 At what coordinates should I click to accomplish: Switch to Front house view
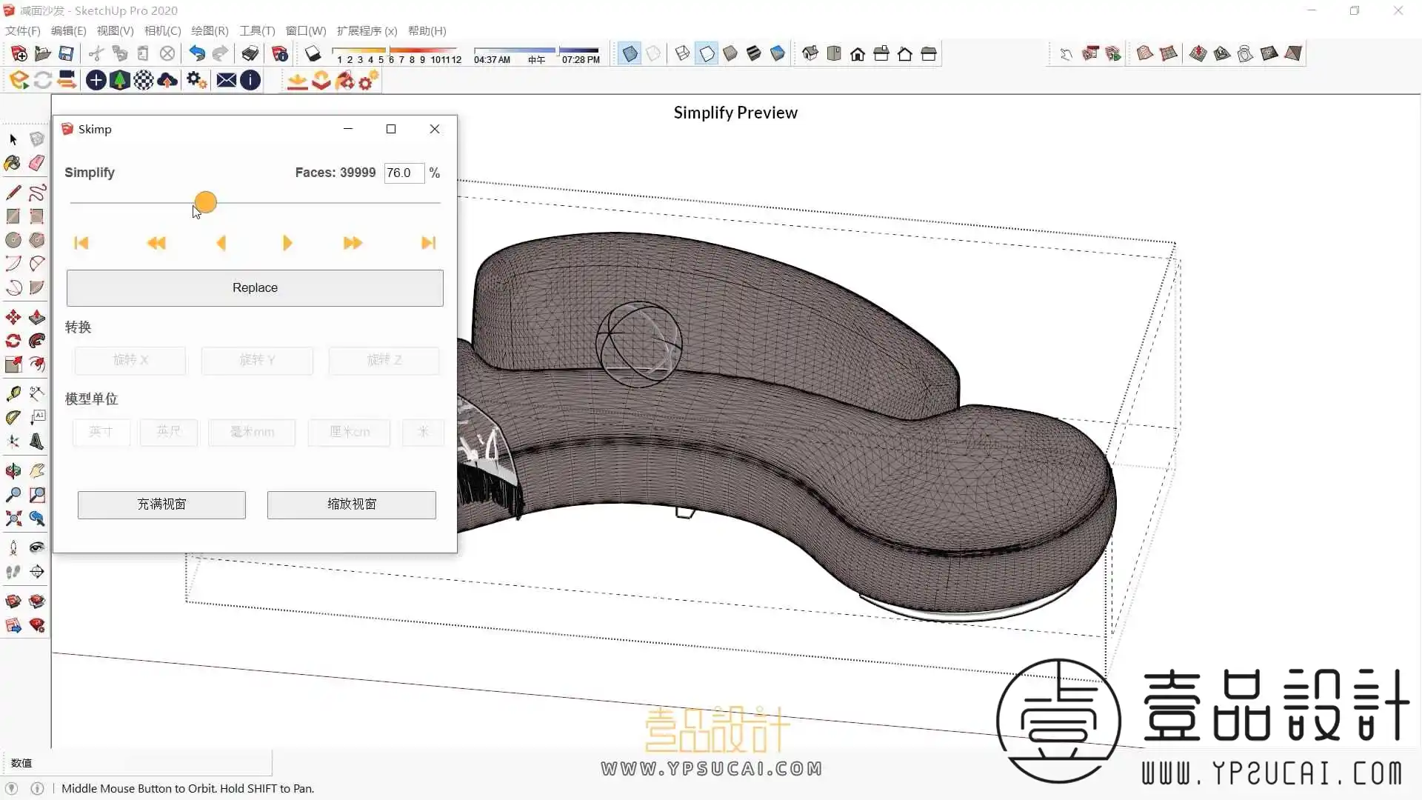click(x=858, y=53)
